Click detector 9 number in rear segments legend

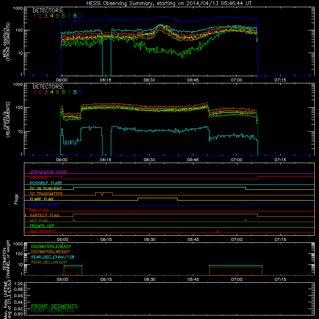coord(81,92)
